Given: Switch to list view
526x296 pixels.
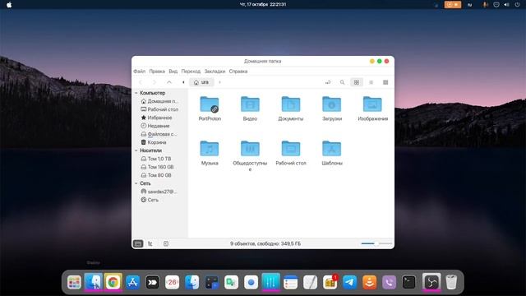Looking at the screenshot, I should [x=371, y=82].
